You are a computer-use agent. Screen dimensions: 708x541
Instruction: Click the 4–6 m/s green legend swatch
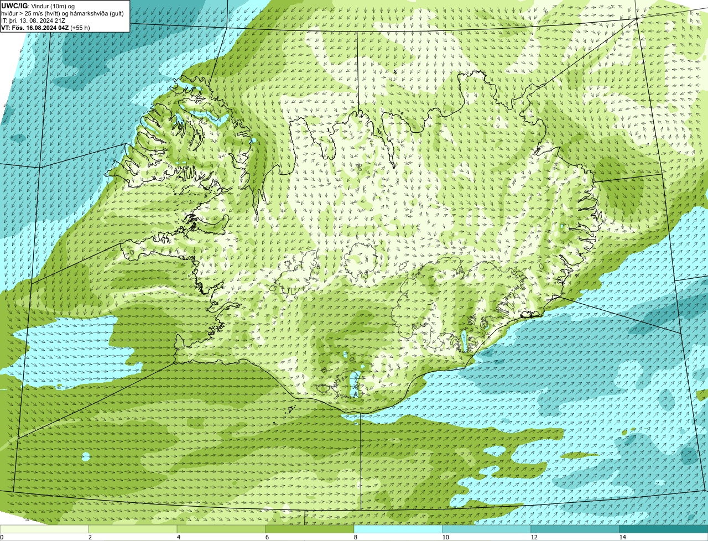(x=221, y=529)
